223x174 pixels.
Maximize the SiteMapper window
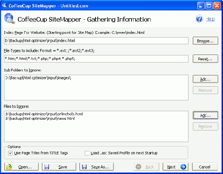(x=209, y=6)
